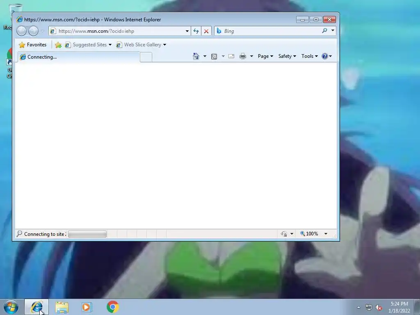Screen dimensions: 420x315
Task: Open Web Slice Gallery link
Action: (x=141, y=45)
